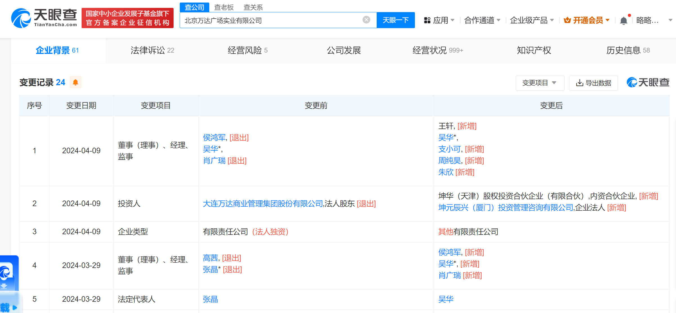This screenshot has height=313, width=676.
Task: Click the apps grid icon
Action: click(427, 20)
